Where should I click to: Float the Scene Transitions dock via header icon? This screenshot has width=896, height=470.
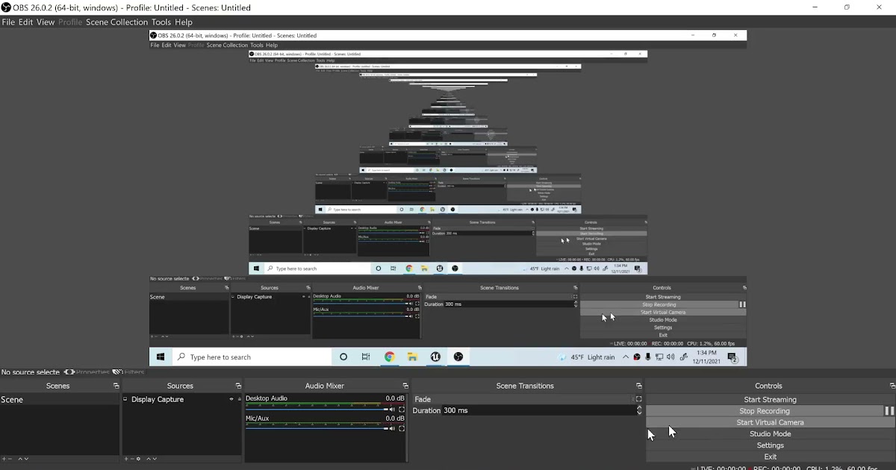(639, 386)
